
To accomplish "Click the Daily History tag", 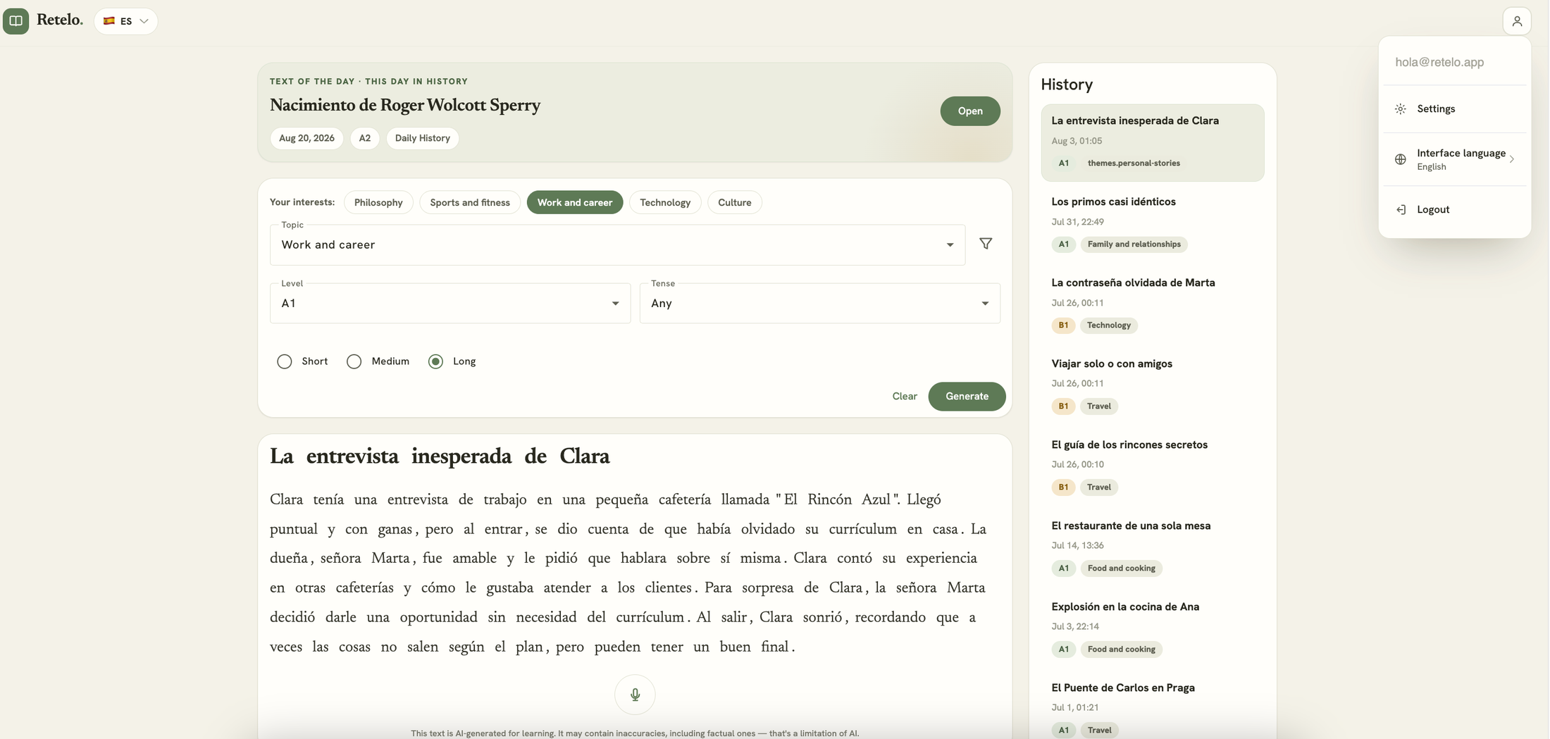I will 423,138.
